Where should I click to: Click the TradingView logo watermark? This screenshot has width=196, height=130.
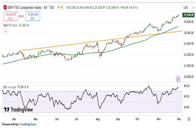tap(18, 110)
